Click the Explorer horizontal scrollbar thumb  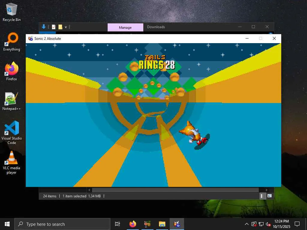tap(175, 190)
